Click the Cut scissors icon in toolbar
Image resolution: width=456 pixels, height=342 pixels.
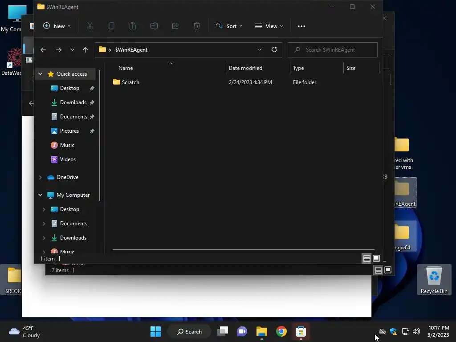click(x=90, y=26)
